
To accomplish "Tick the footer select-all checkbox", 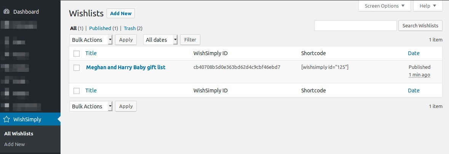I will coord(77,91).
